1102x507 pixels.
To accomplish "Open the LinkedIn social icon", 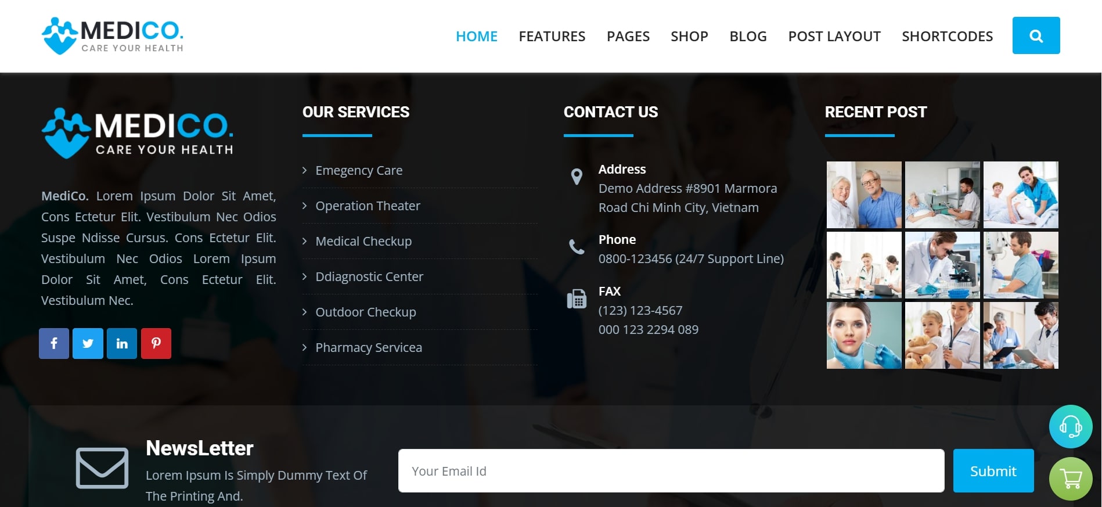I will [122, 343].
